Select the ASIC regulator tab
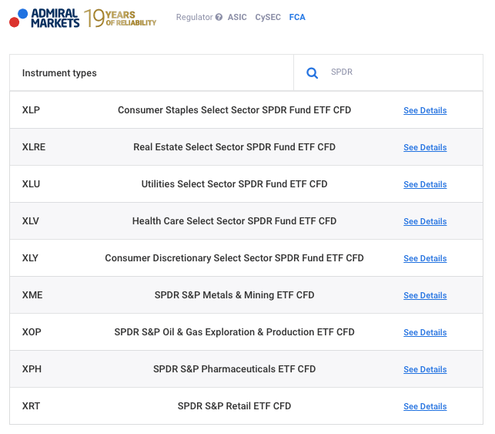The image size is (495, 434). (x=237, y=17)
